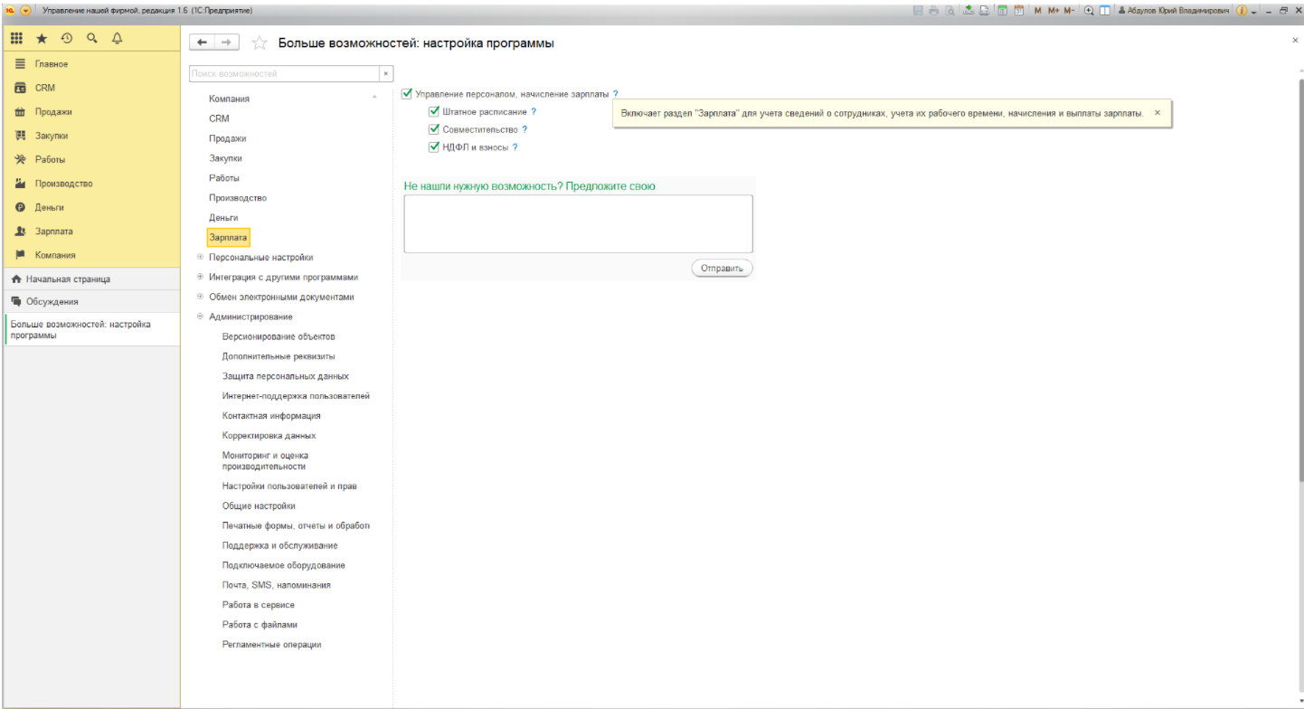Open the calendar icon in title bar

click(1019, 10)
